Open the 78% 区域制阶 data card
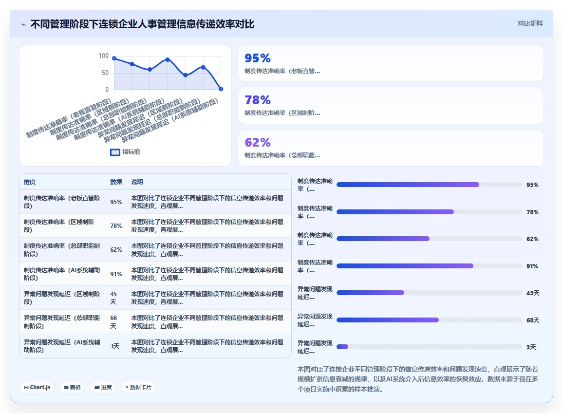 pyautogui.click(x=391, y=105)
